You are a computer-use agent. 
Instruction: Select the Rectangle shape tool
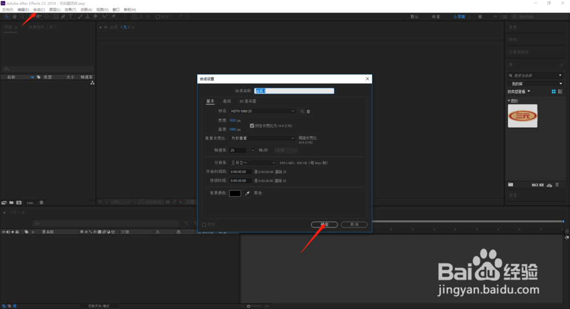(x=56, y=17)
